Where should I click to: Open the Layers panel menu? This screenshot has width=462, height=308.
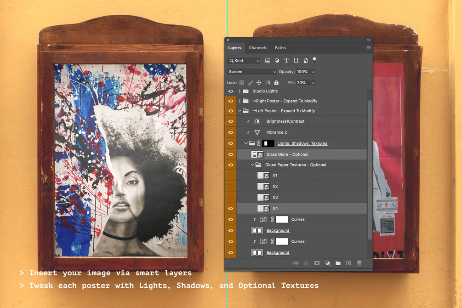point(368,48)
